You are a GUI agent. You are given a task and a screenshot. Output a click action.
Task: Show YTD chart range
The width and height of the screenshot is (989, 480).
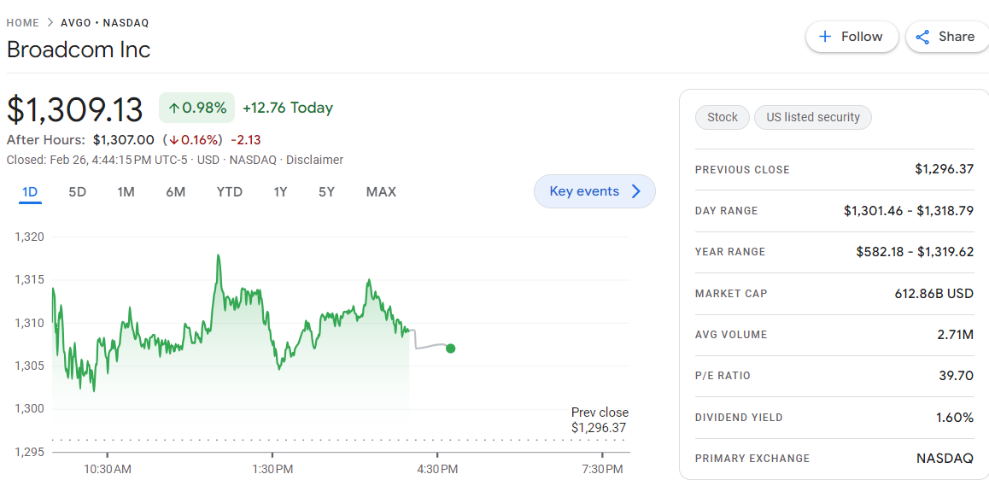230,192
